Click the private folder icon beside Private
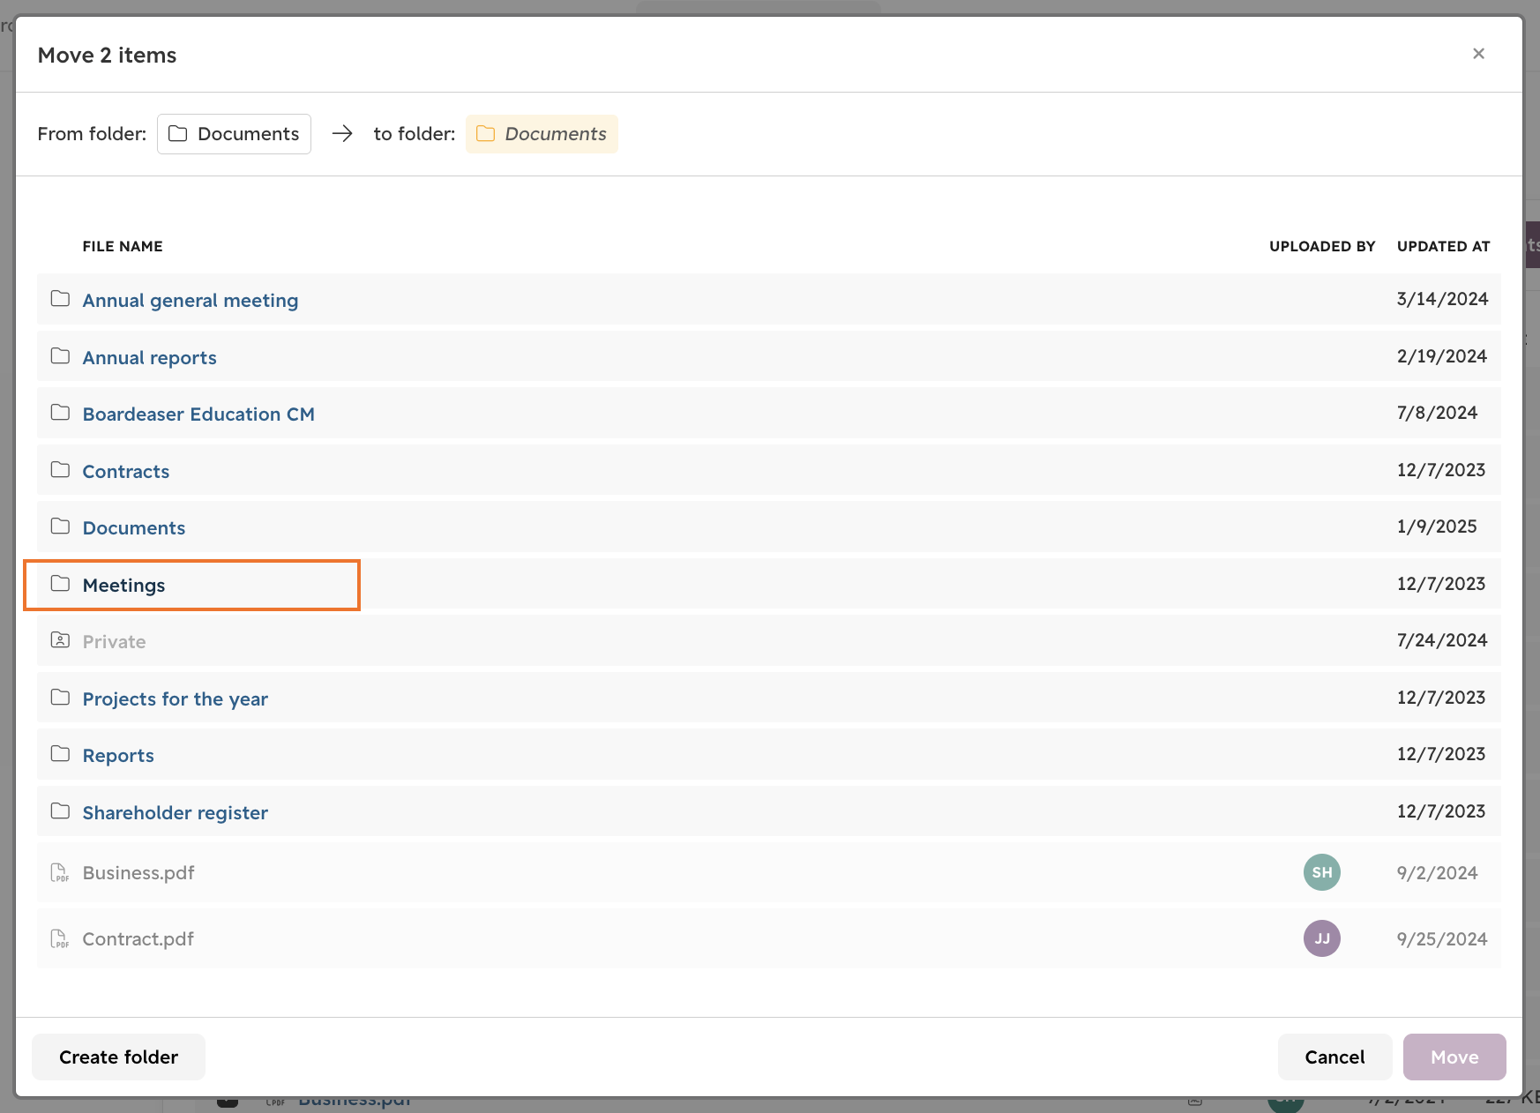 [60, 640]
